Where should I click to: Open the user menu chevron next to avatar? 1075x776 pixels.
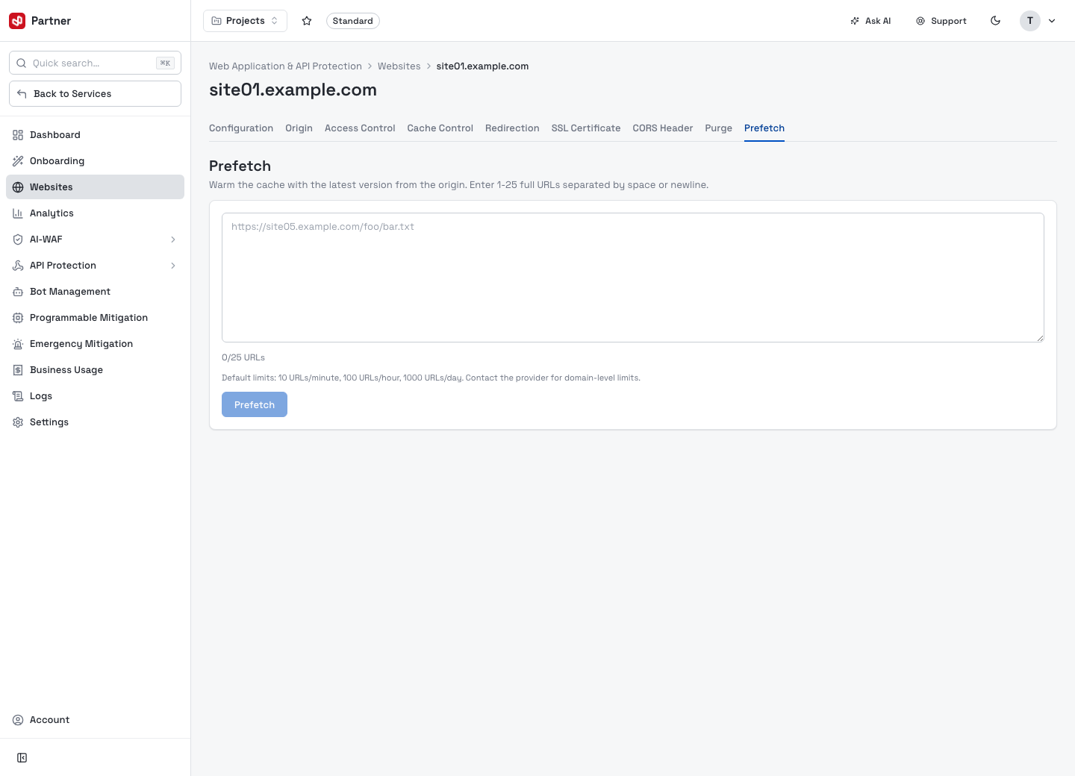point(1052,21)
